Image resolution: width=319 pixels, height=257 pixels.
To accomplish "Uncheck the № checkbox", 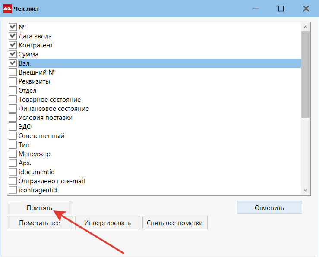I will (x=13, y=27).
